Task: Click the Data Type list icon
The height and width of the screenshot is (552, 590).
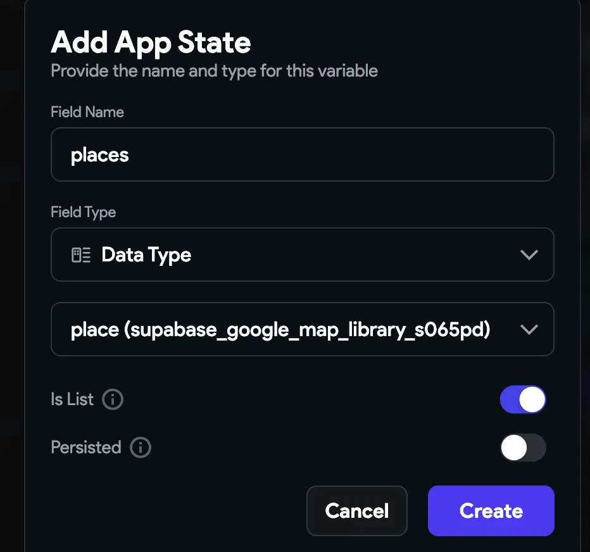Action: coord(81,255)
